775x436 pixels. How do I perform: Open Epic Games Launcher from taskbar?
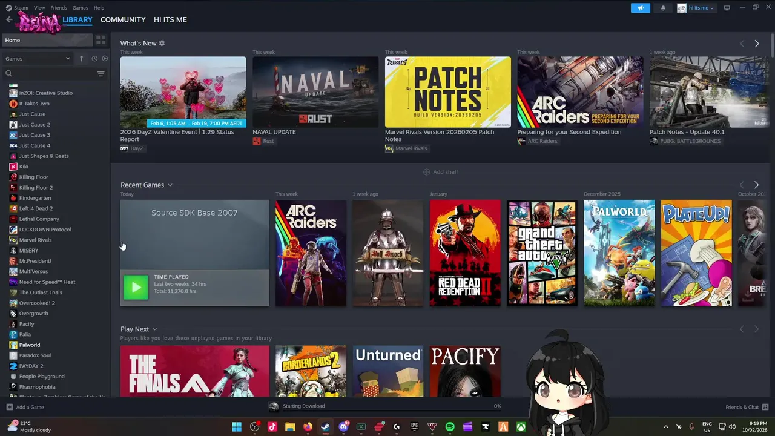pos(414,427)
